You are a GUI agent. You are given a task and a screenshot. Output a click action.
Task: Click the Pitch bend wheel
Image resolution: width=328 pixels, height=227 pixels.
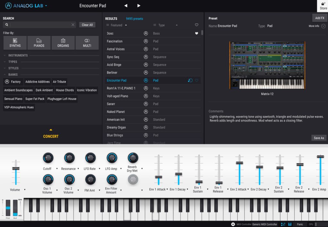tap(8, 208)
